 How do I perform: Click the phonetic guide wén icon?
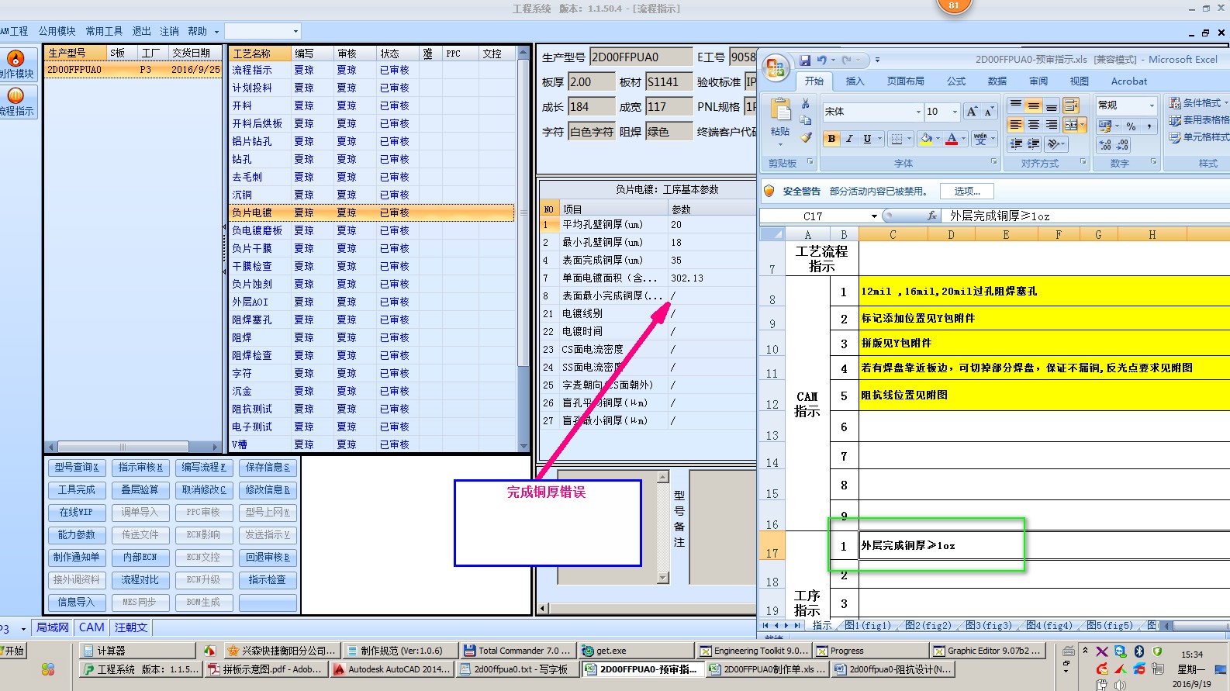coord(980,139)
